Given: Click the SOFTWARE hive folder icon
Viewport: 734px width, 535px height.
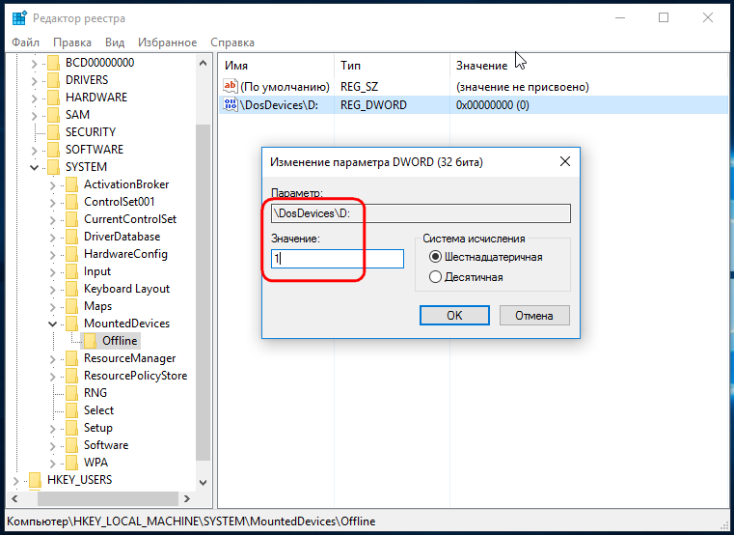Looking at the screenshot, I should click(54, 150).
